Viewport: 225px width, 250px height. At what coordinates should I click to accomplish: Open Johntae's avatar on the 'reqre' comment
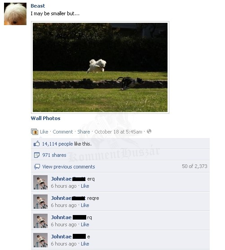[40, 202]
